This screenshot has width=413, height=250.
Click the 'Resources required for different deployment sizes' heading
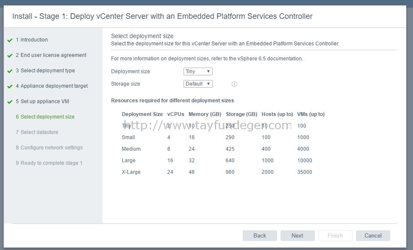(x=172, y=101)
